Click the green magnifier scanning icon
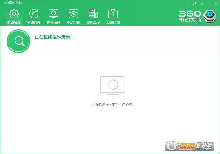Screen dimensions: 220x154 tap(18, 41)
